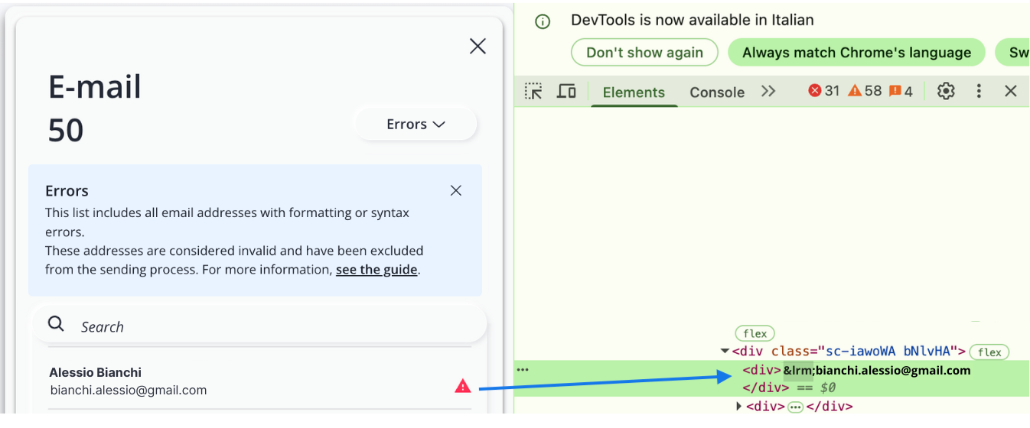Image resolution: width=1030 pixels, height=428 pixels.
Task: Click Always match Chrome's language button
Action: [x=856, y=53]
